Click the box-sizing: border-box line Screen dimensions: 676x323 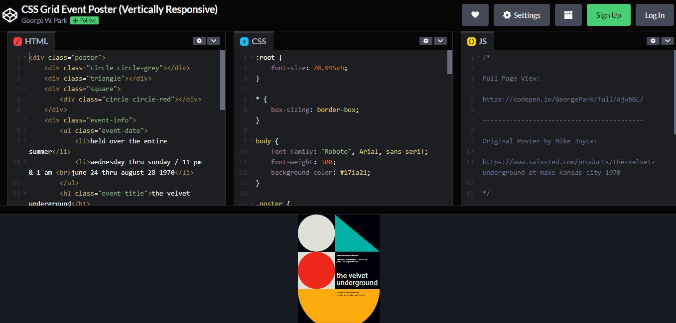coord(315,110)
